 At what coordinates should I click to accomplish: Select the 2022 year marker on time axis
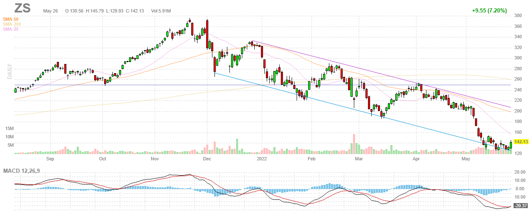point(262,159)
